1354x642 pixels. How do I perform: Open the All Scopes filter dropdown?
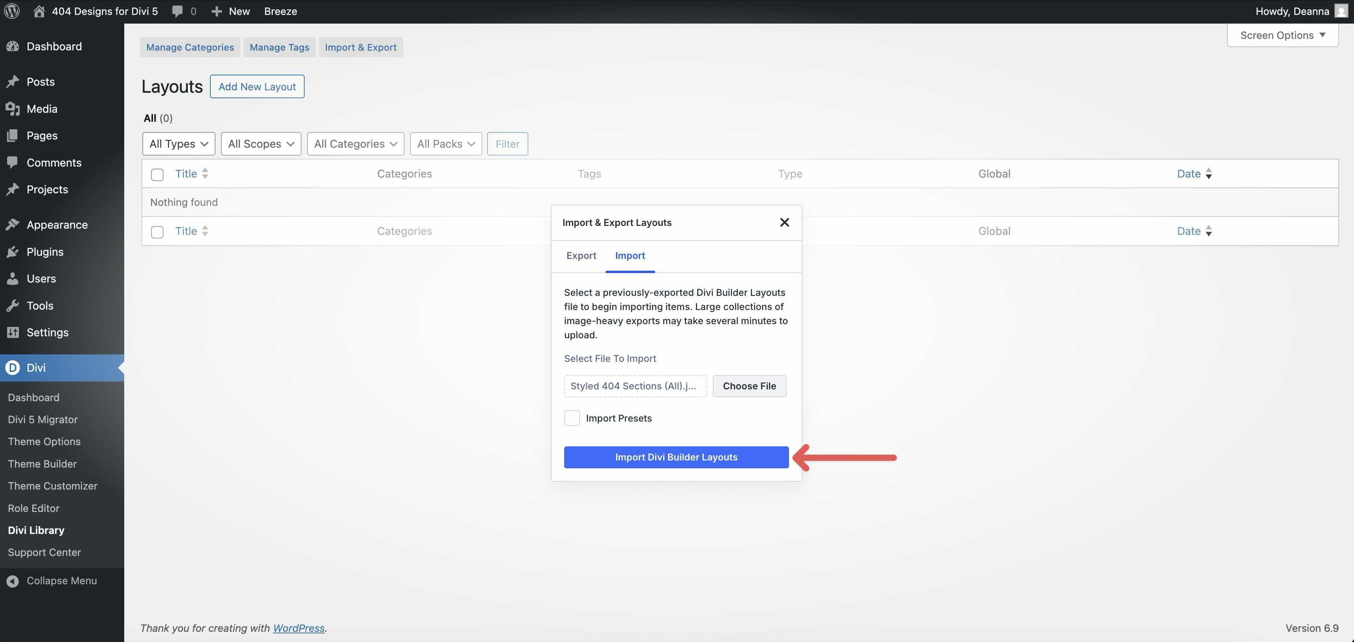pyautogui.click(x=261, y=143)
